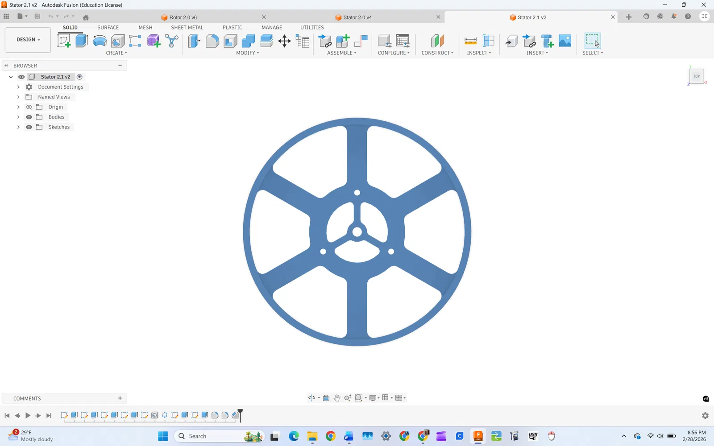Open the MODIFY panel dropdown
Viewport: 714px width, 446px height.
point(248,53)
